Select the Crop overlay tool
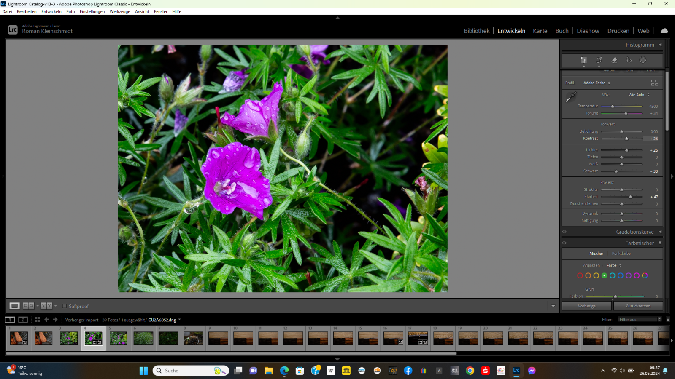675x379 pixels. pos(599,60)
